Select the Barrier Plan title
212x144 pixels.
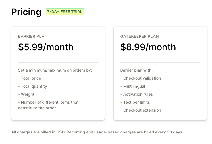(33, 36)
